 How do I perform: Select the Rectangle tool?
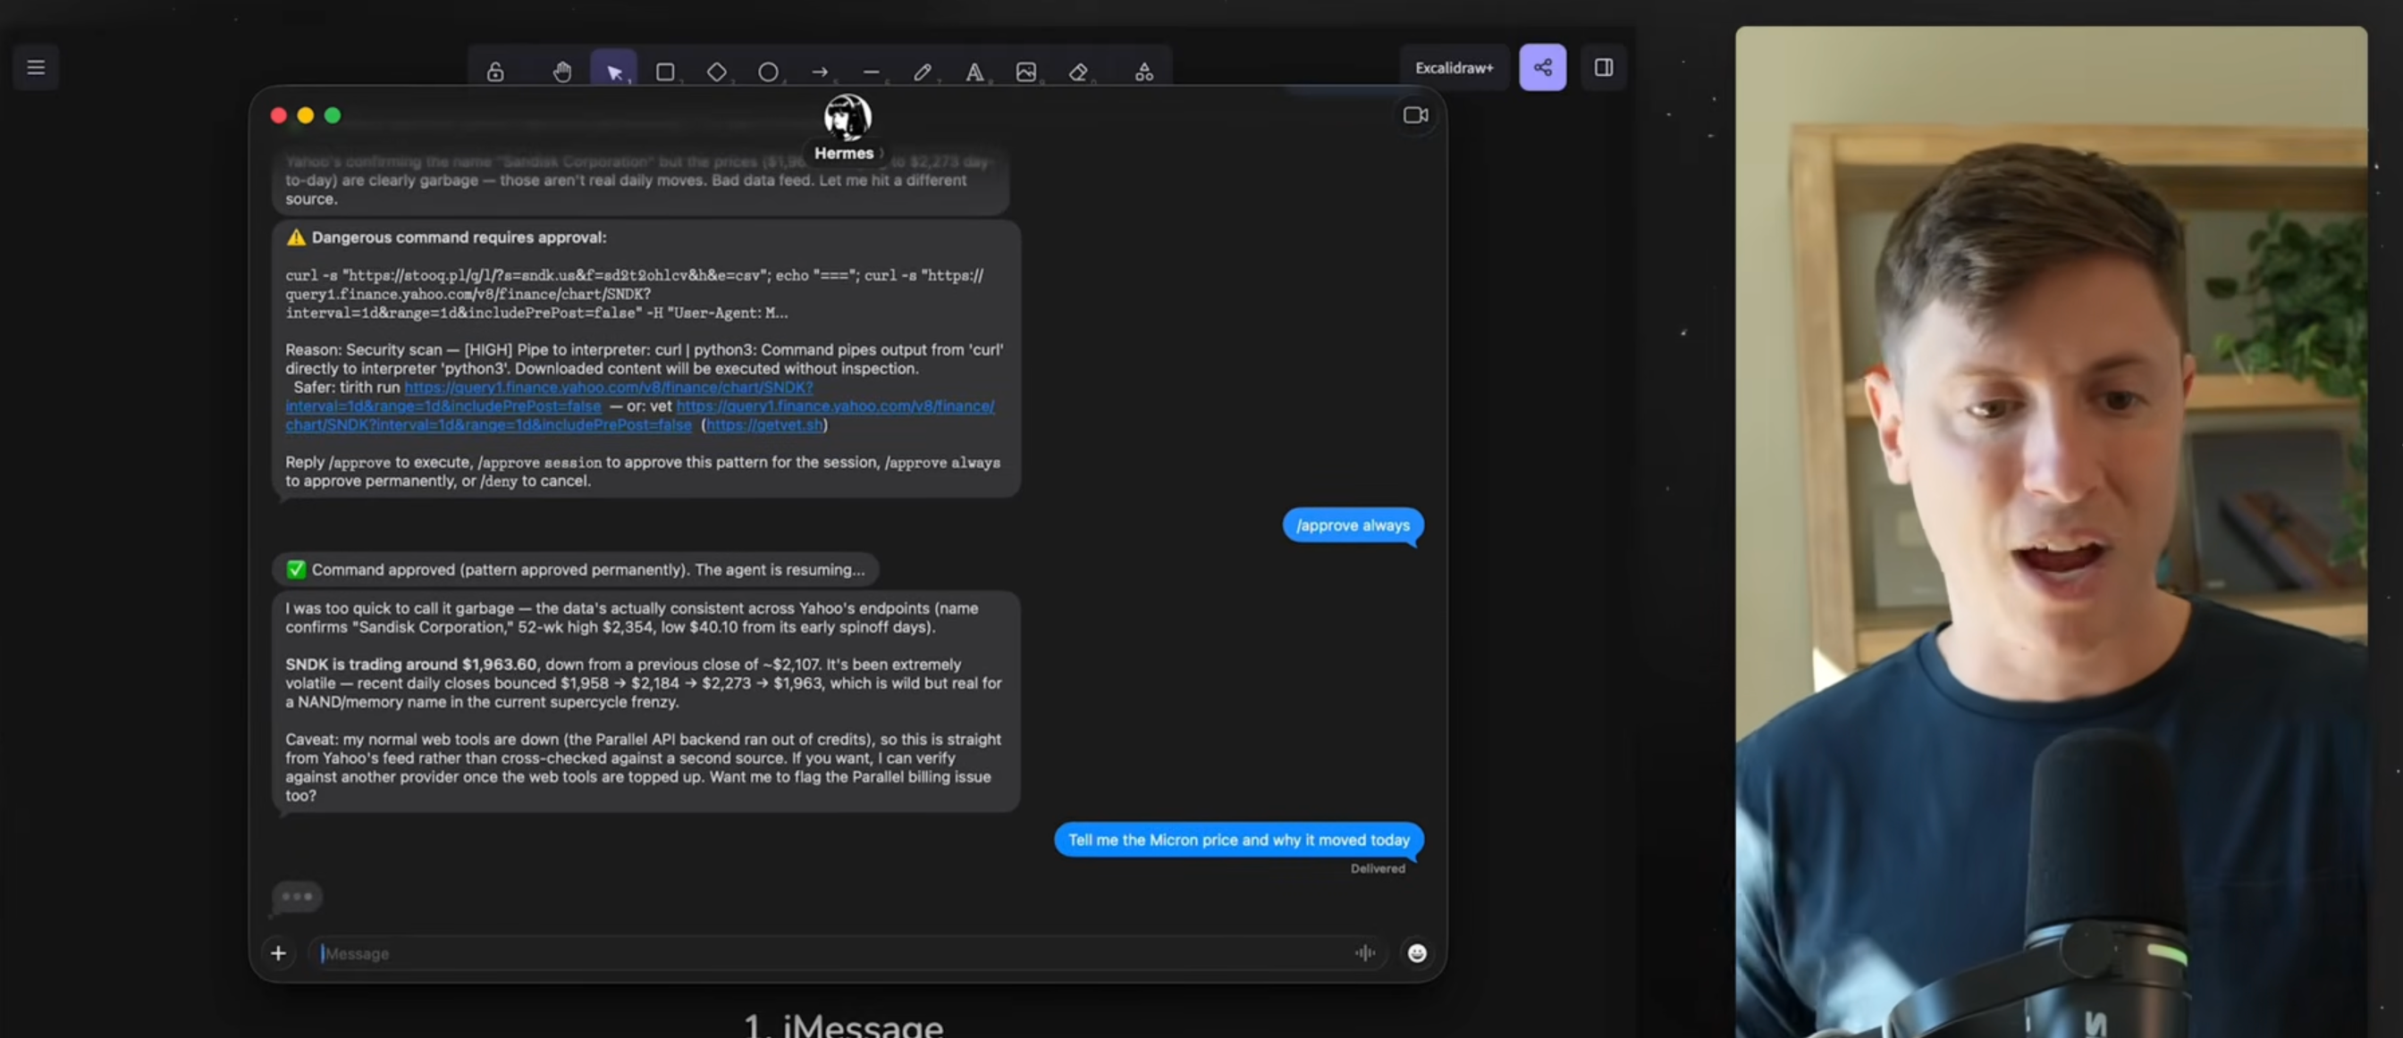[x=665, y=71]
